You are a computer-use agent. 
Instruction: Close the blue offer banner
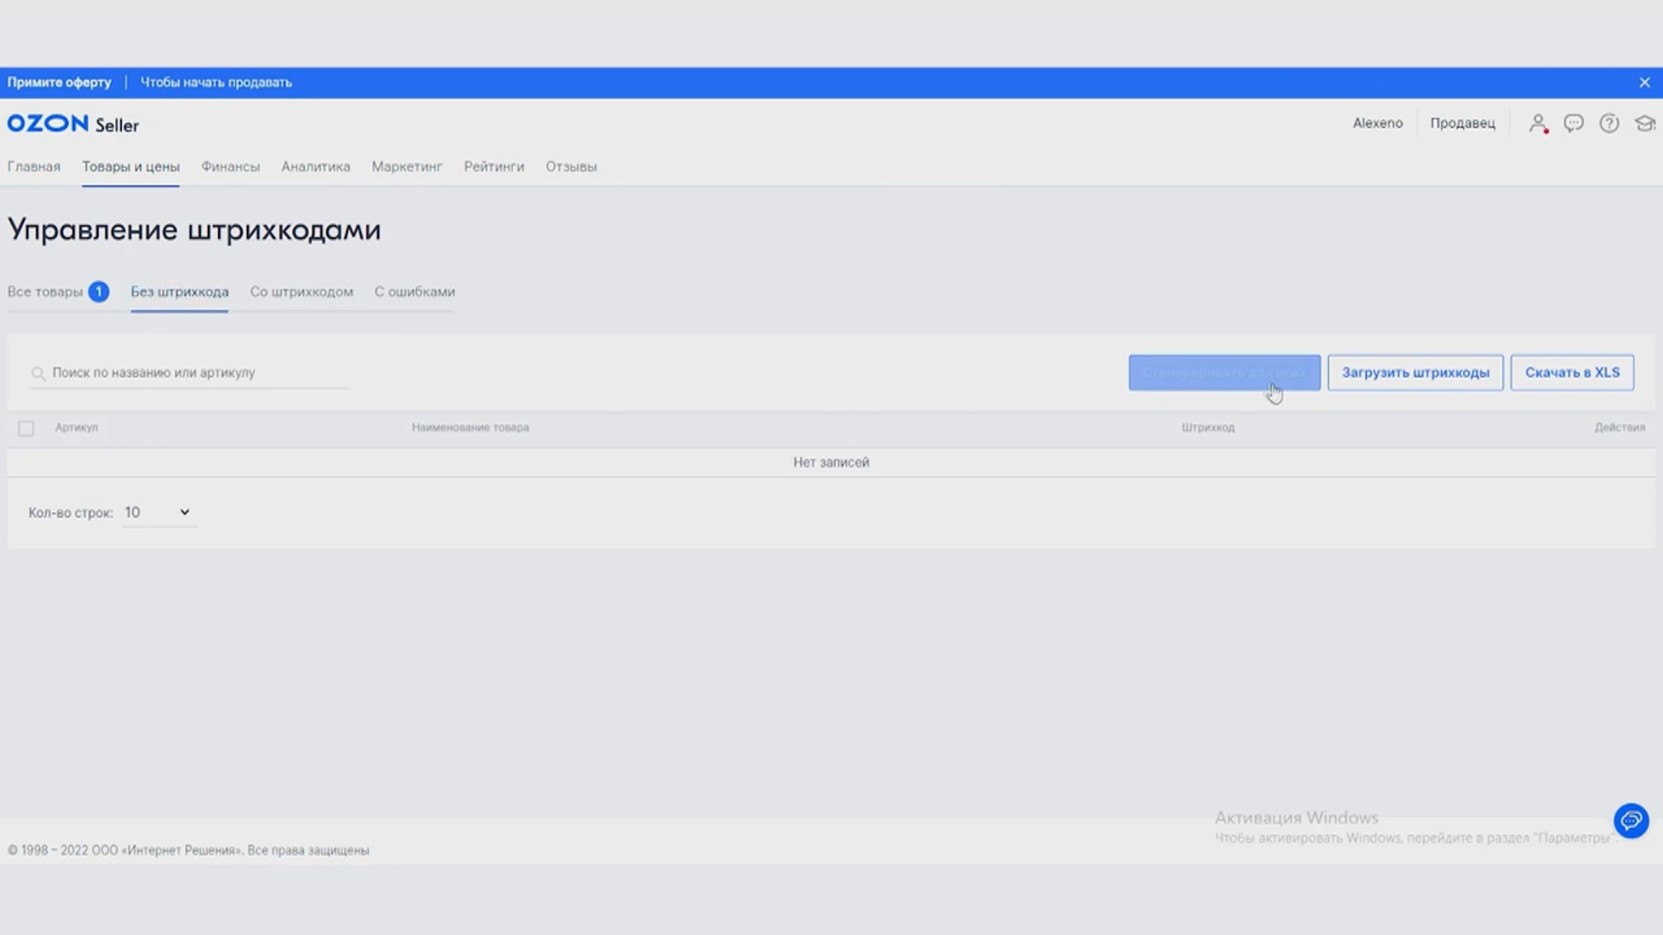click(1645, 82)
